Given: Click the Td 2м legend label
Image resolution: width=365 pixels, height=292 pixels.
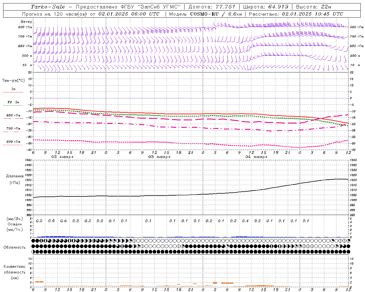Looking at the screenshot, I should pyautogui.click(x=13, y=102).
